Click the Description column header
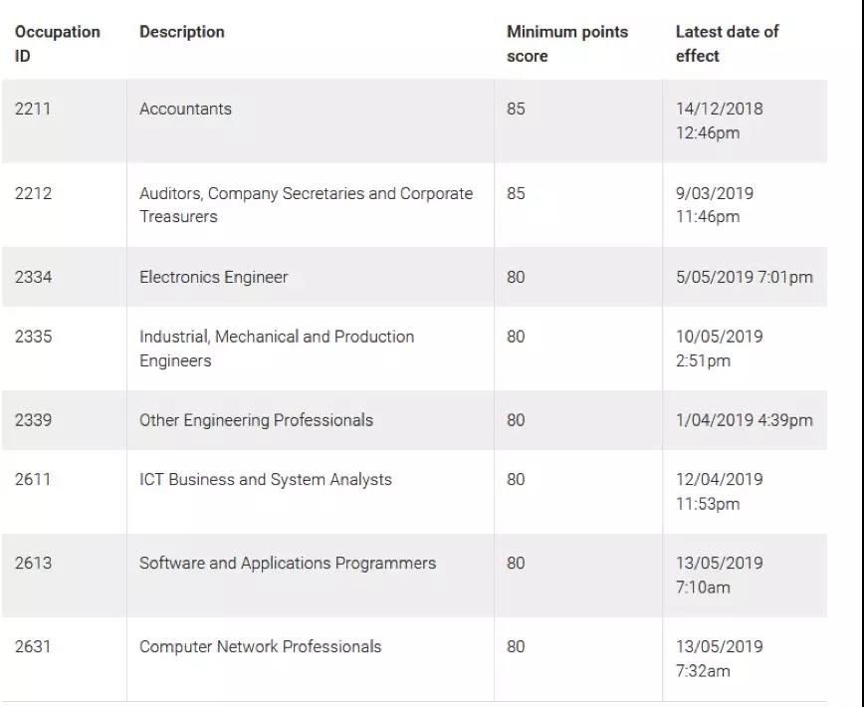 point(182,32)
